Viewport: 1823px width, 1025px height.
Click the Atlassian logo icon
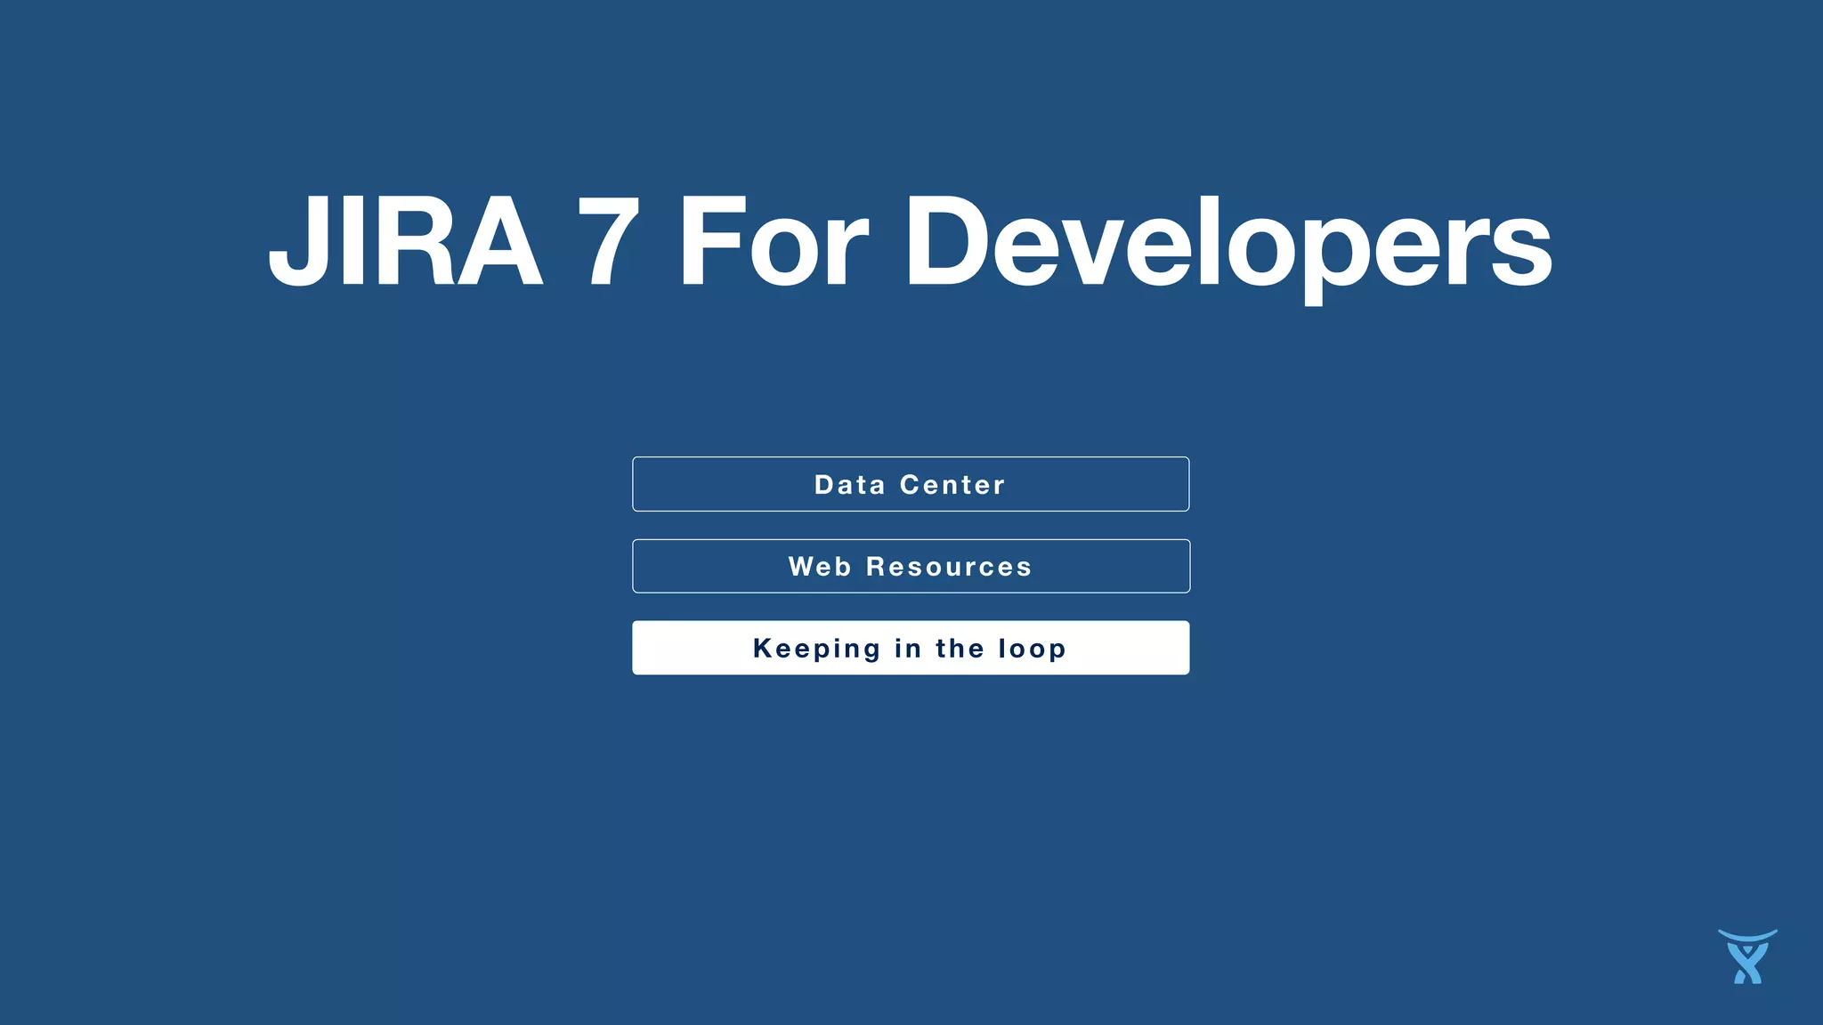click(1747, 956)
